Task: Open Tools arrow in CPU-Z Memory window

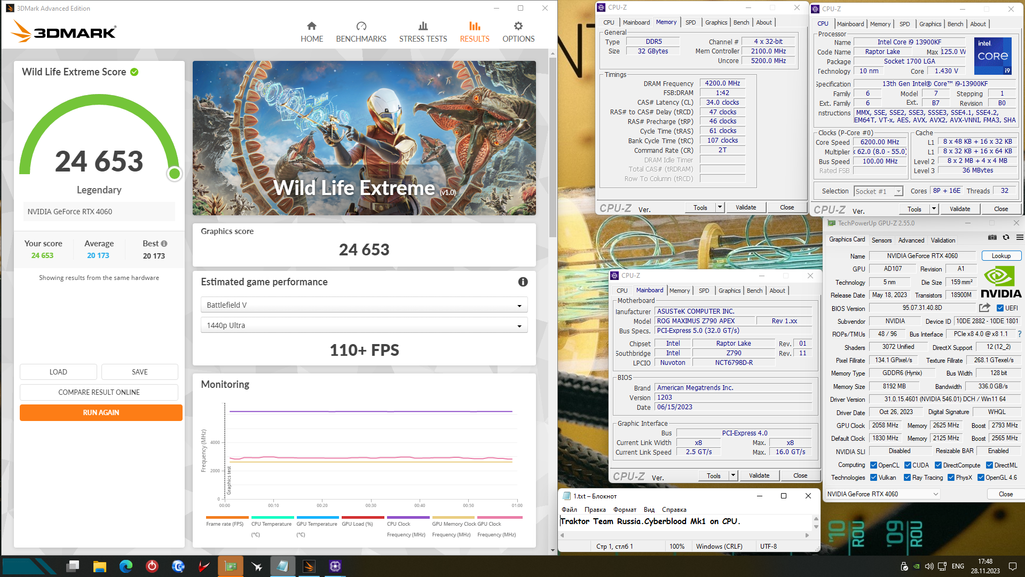Action: coord(720,207)
